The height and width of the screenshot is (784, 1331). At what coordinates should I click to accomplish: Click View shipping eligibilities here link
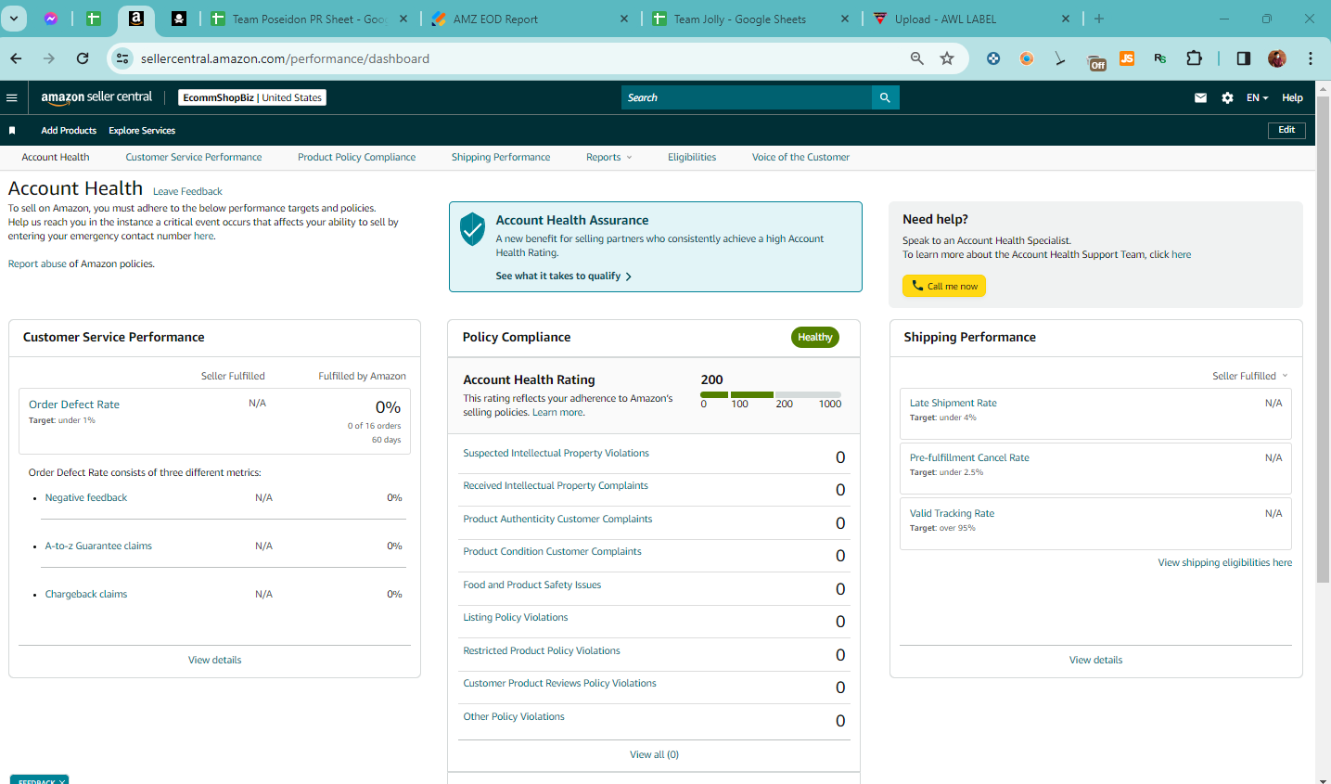(x=1224, y=563)
